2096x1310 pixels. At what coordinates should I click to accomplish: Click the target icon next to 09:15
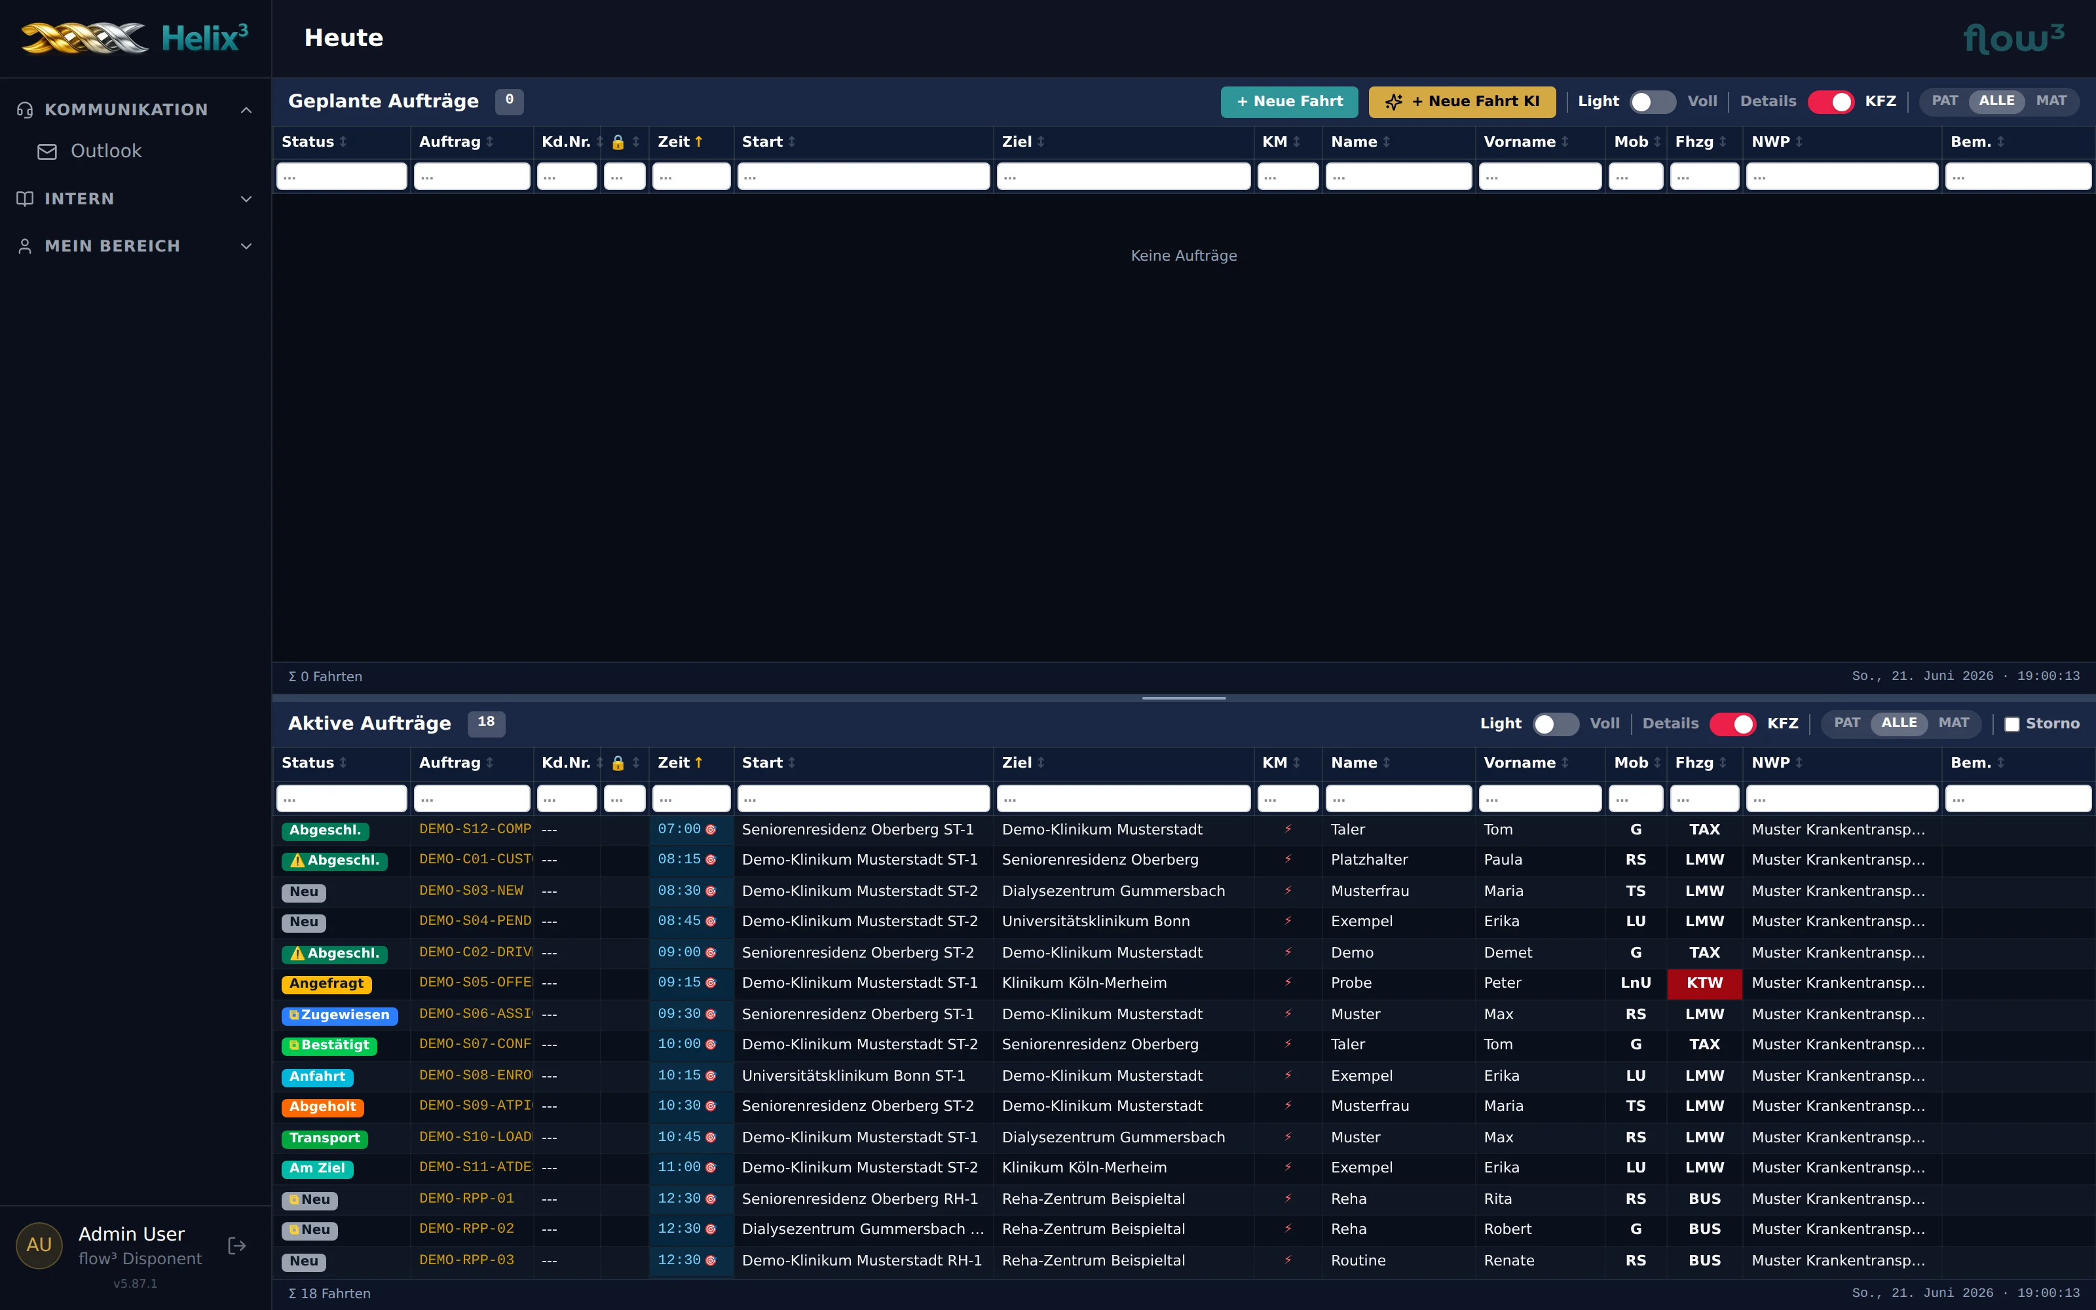click(x=711, y=982)
